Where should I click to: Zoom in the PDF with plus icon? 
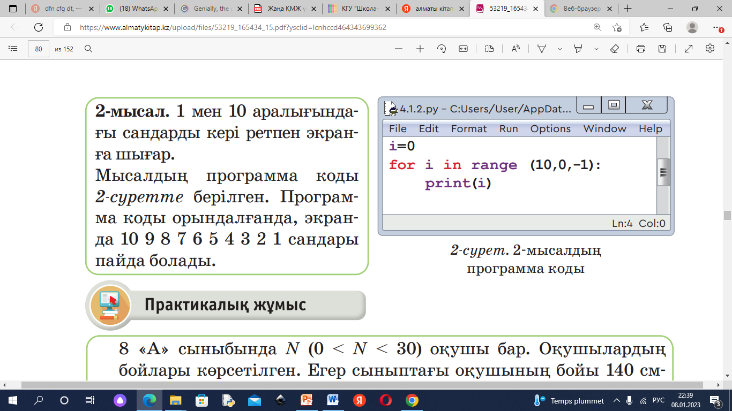coord(420,49)
